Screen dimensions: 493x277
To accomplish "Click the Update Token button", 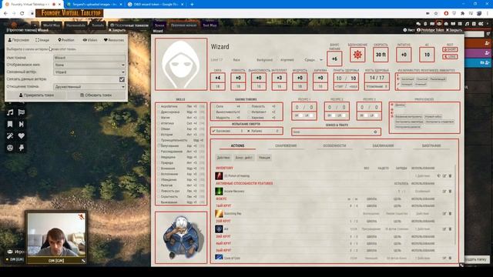I will point(96,95).
